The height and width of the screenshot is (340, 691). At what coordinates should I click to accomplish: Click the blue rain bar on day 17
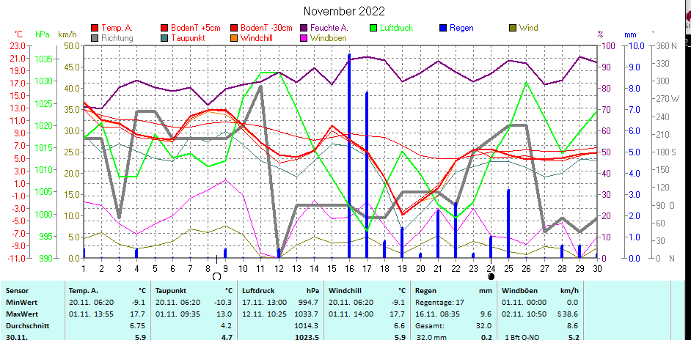point(367,175)
